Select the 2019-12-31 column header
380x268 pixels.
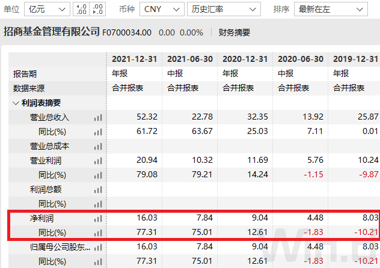point(356,59)
